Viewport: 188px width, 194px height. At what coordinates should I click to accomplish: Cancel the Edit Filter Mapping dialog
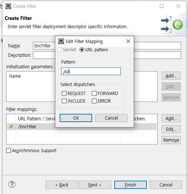[111, 118]
